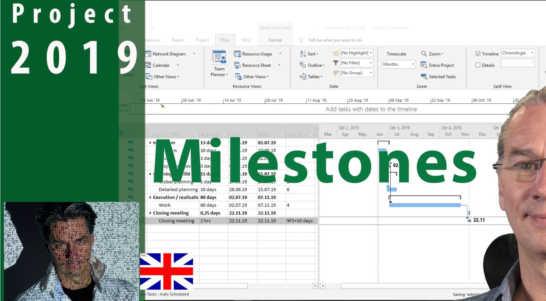
Task: Switch to the Project ribbon tab
Action: coord(202,40)
